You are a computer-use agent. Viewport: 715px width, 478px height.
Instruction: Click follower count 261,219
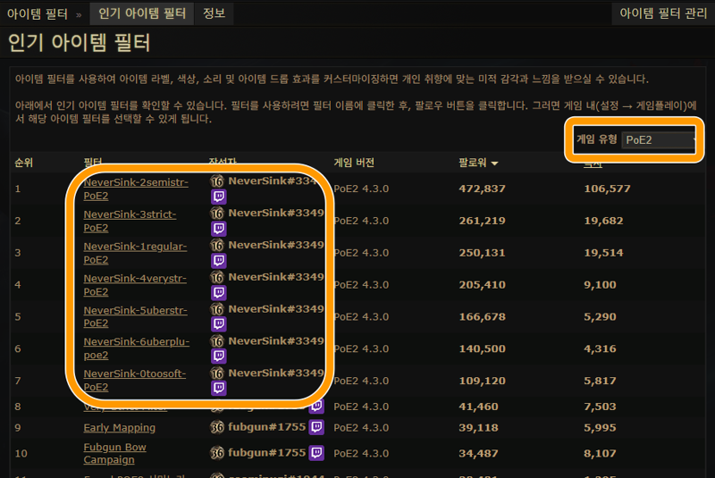pos(482,221)
